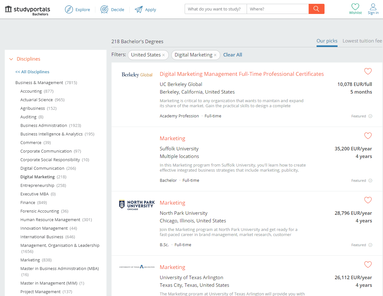Remove the United States filter chip
The height and width of the screenshot is (296, 383).
164,55
